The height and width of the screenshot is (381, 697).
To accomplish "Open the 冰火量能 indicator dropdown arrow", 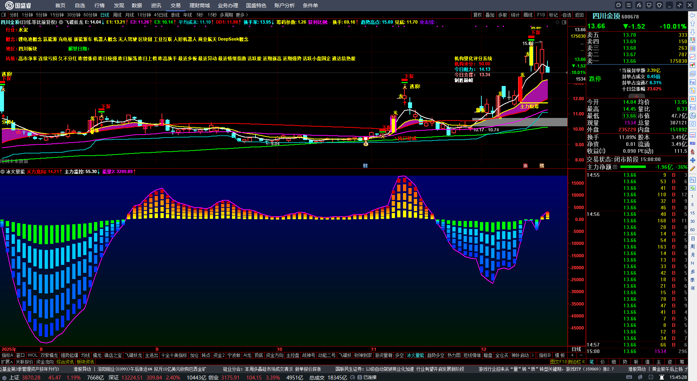I will tap(3, 172).
